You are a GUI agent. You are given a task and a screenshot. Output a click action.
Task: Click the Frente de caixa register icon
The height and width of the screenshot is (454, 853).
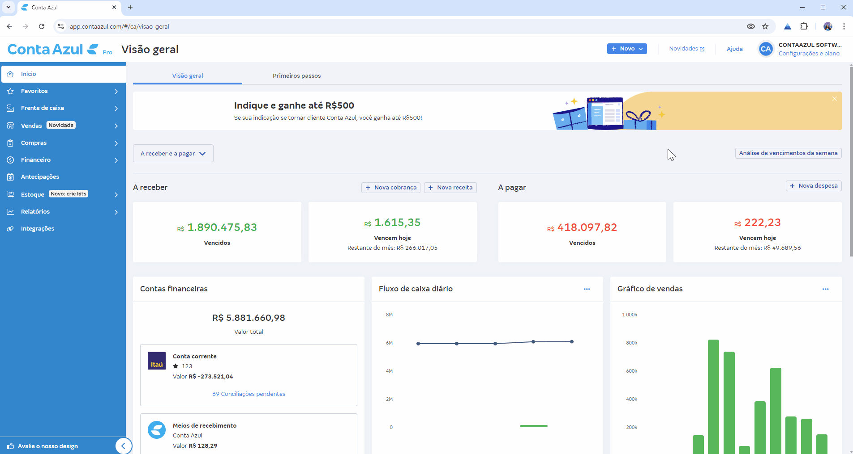point(10,108)
